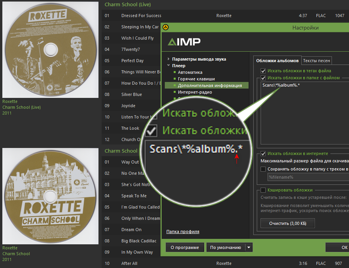Select 'Дополнительная информация' settings item
The height and width of the screenshot is (268, 349).
click(x=207, y=85)
